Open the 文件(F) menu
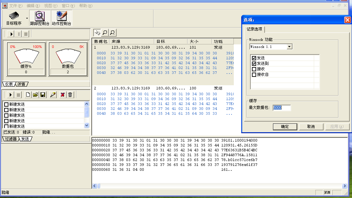 [x=16, y=6]
